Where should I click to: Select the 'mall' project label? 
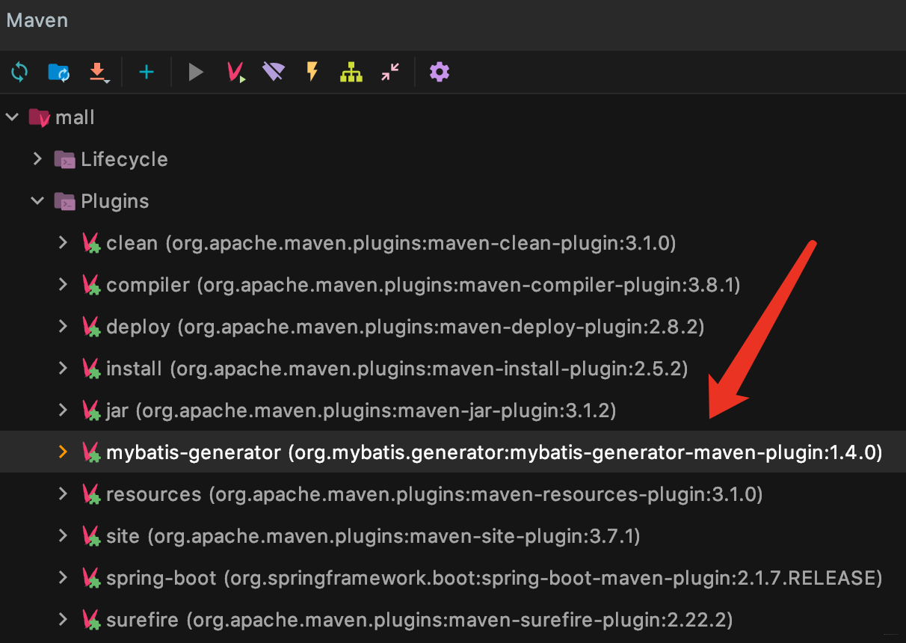[x=75, y=117]
